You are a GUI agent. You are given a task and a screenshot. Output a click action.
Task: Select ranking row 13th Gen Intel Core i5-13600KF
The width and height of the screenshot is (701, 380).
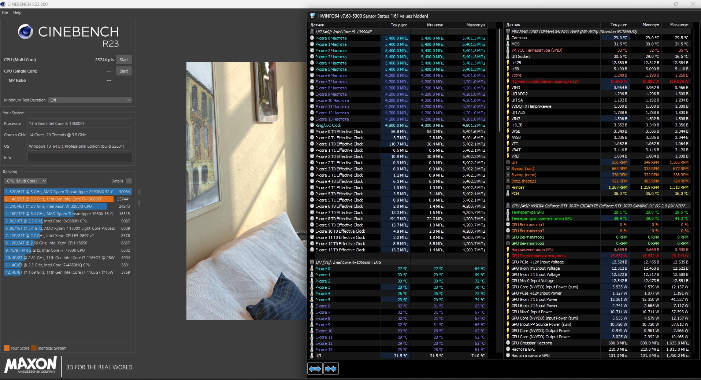[68, 199]
